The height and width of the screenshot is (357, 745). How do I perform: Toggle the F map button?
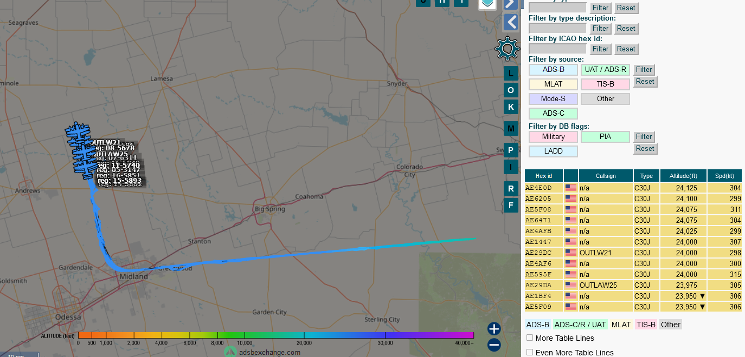click(511, 205)
